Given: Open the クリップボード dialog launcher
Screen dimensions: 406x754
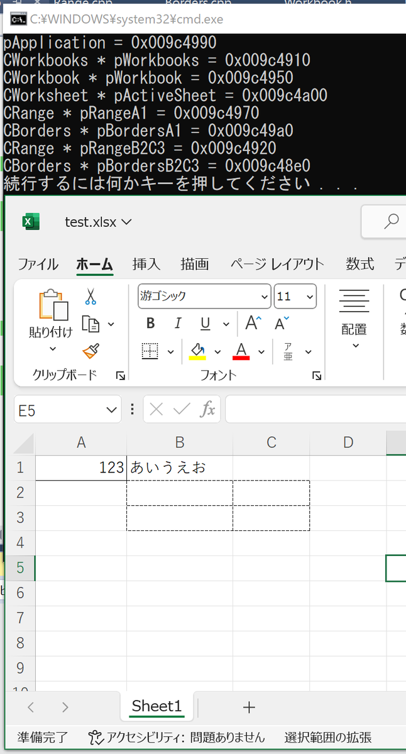Looking at the screenshot, I should 120,376.
